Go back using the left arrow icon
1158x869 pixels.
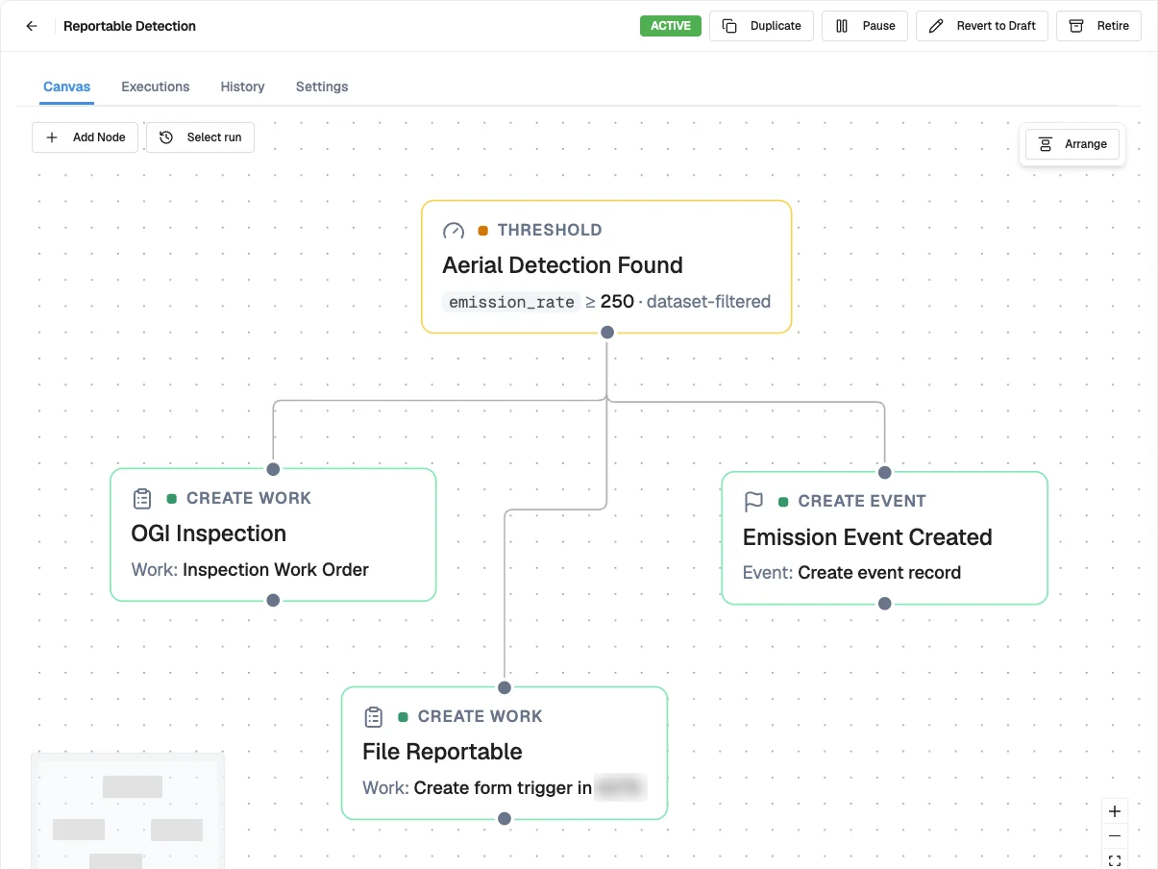tap(32, 26)
